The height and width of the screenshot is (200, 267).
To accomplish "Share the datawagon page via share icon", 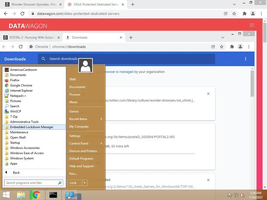I will coord(226,14).
